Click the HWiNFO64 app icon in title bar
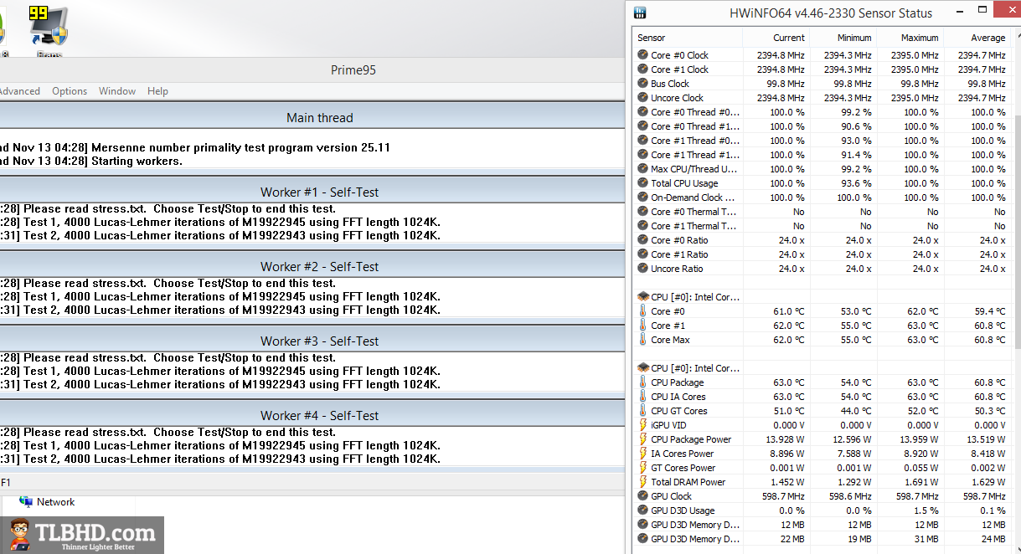 pyautogui.click(x=641, y=13)
